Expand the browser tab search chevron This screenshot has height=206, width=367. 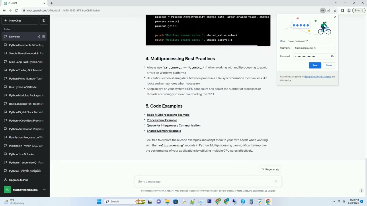tap(336, 3)
